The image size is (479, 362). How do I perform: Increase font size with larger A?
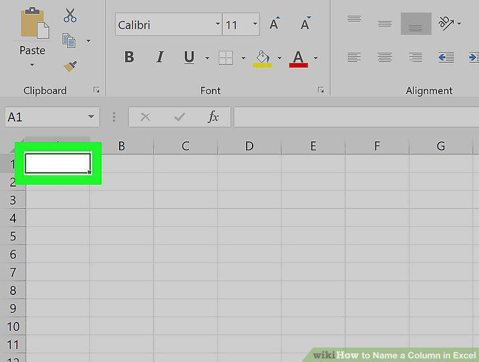coord(274,24)
